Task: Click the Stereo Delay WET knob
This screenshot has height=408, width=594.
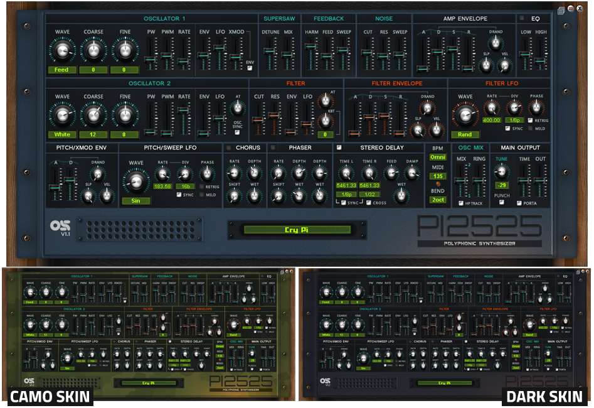Action: tap(399, 196)
